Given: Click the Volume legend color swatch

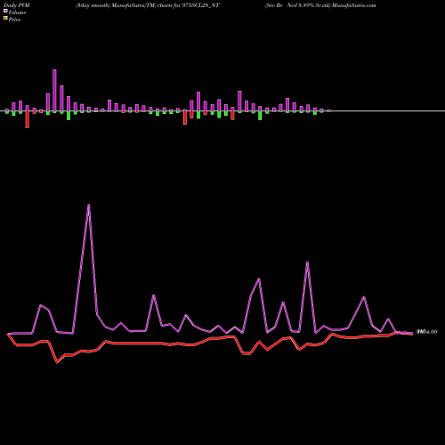Looking at the screenshot, I should pos(5,12).
